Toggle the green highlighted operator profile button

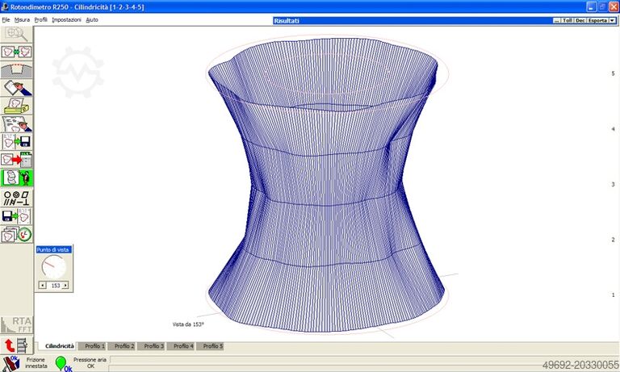pos(16,178)
